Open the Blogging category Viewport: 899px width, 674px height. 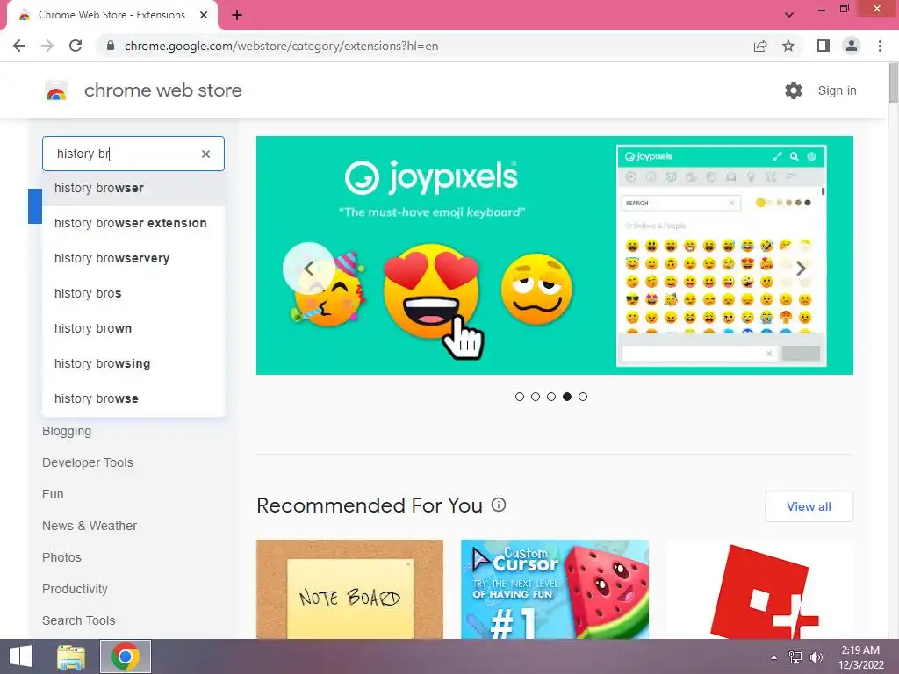tap(67, 431)
